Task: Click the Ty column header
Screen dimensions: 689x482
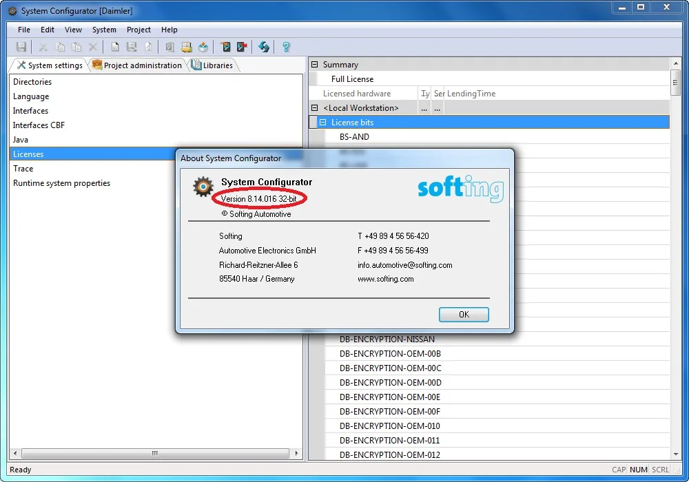Action: click(424, 94)
